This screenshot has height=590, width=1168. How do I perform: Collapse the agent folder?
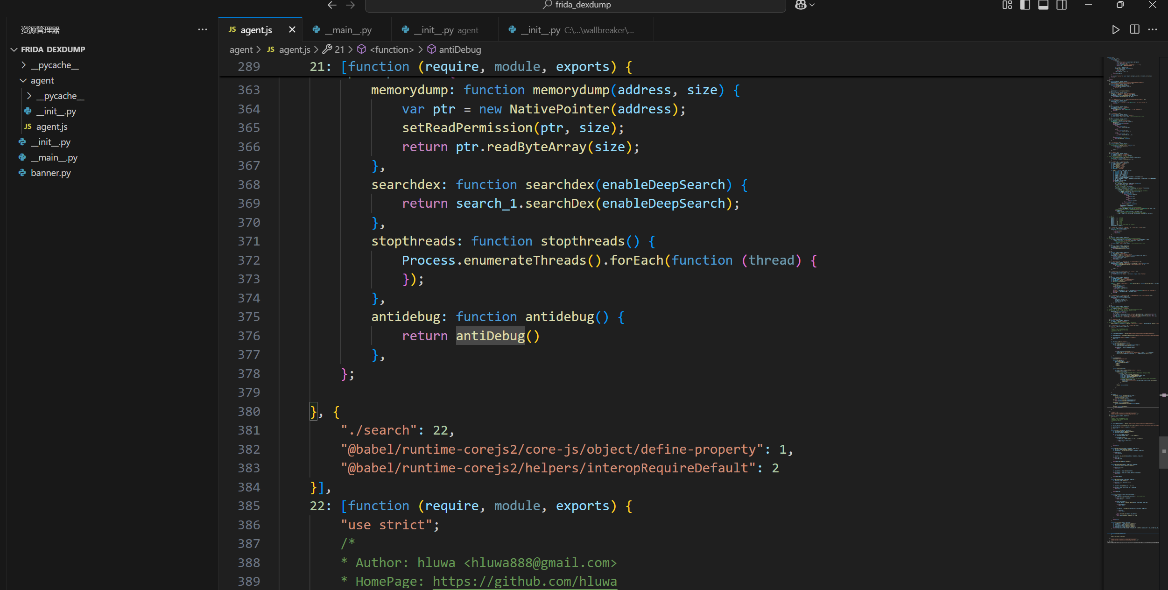(x=42, y=81)
